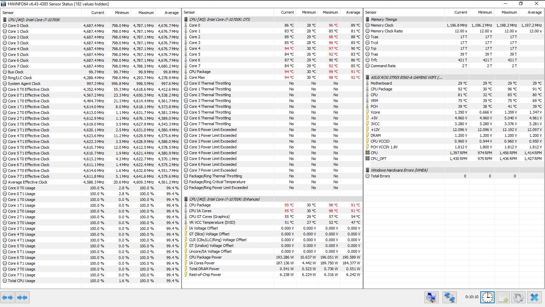Select the 'CPU GT Cores (Graphics)' row
The width and height of the screenshot is (545, 307).
pos(272,217)
